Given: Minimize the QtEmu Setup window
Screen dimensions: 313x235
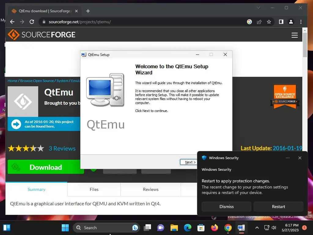Looking at the screenshot, I should (x=197, y=54).
